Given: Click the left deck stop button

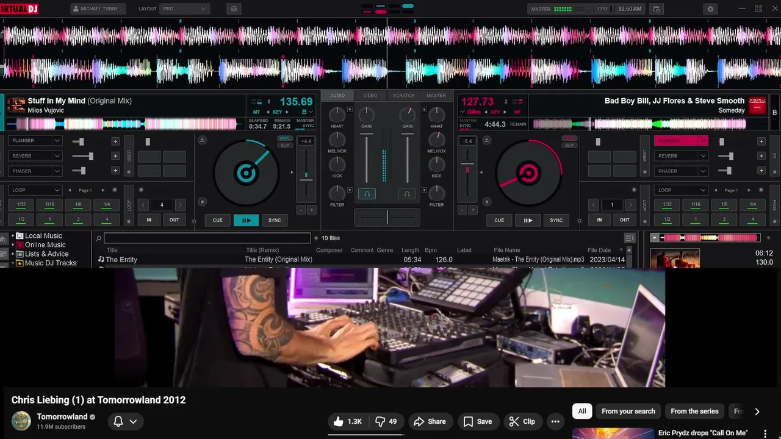Looking at the screenshot, I should [203, 202].
